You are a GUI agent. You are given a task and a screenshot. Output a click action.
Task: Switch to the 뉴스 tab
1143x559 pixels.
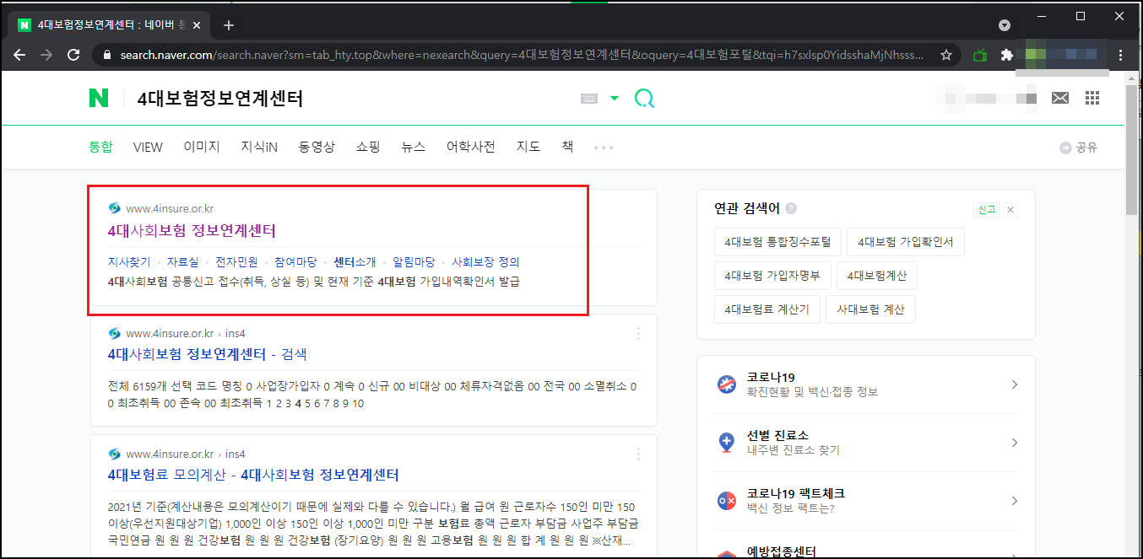point(414,147)
